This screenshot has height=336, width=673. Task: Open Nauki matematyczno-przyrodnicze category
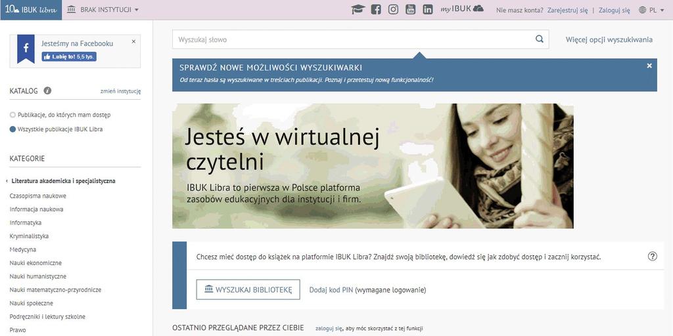(55, 289)
